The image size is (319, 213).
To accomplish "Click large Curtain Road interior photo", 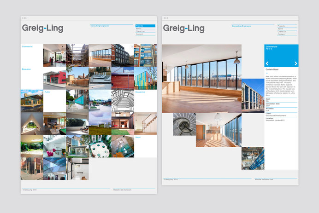I will point(202,78).
